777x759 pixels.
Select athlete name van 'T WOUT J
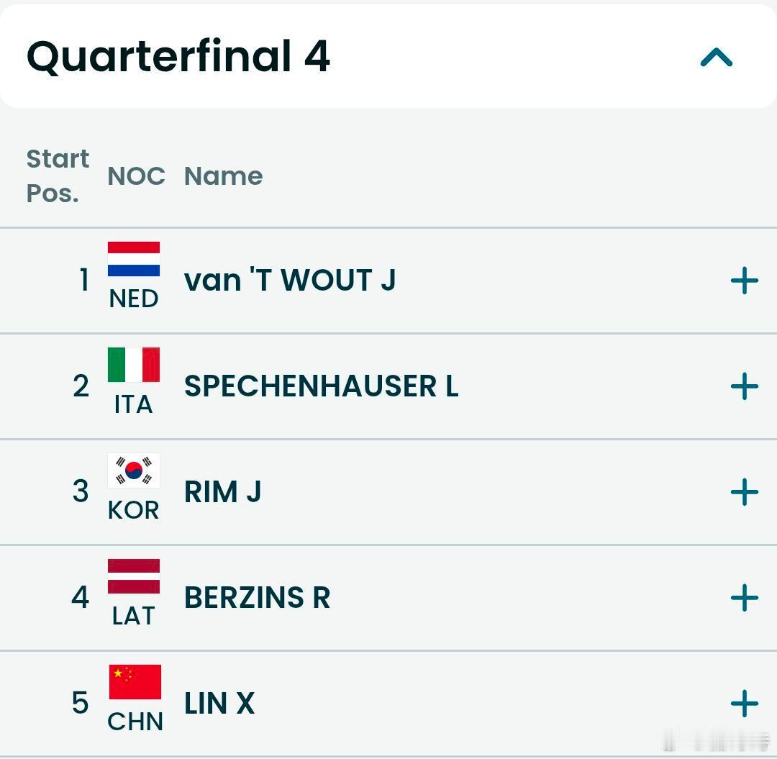[x=290, y=280]
